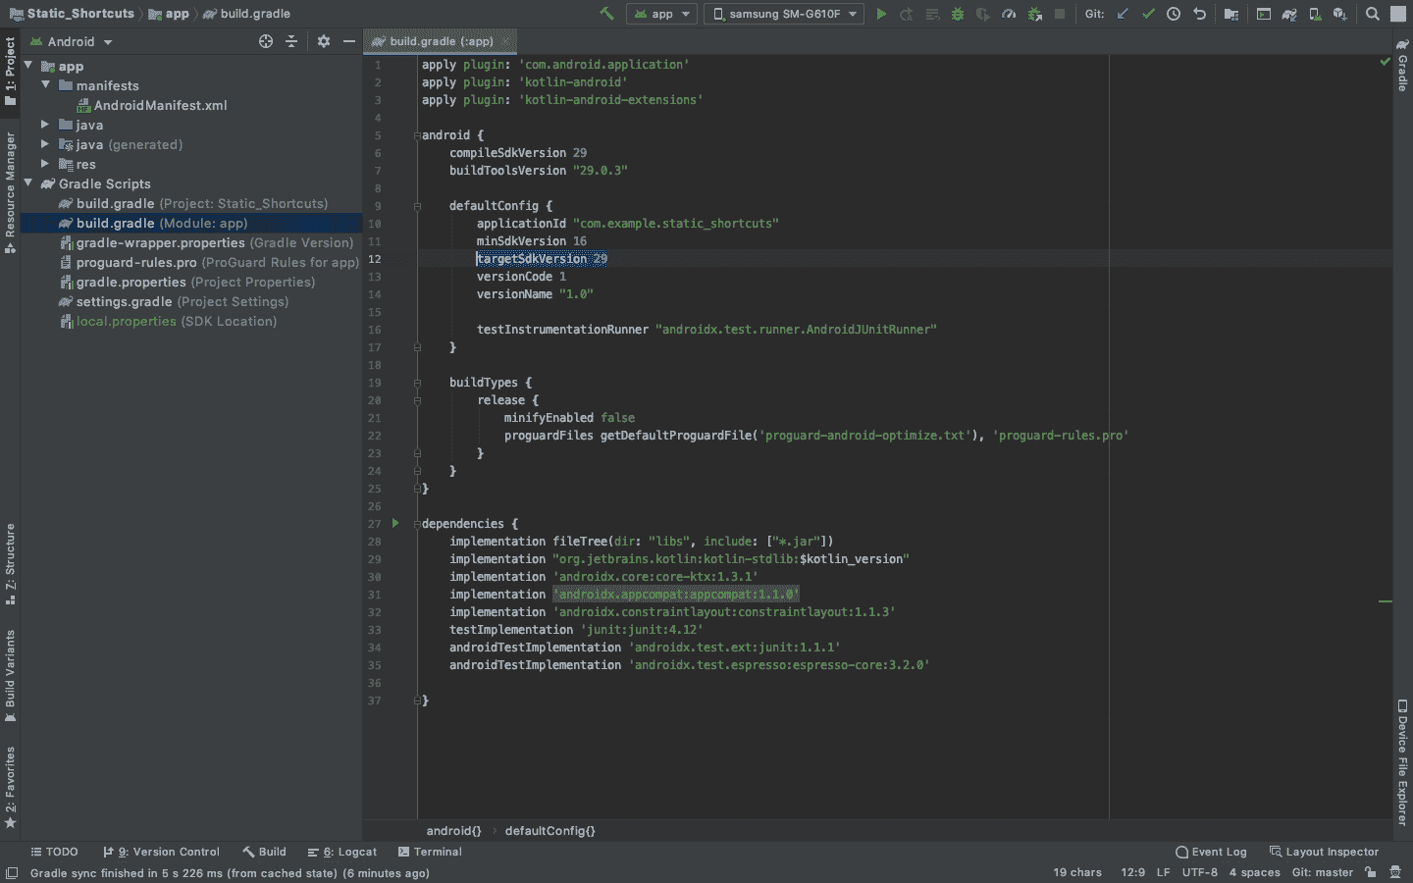Collapse the release block via editor gutter

click(416, 400)
